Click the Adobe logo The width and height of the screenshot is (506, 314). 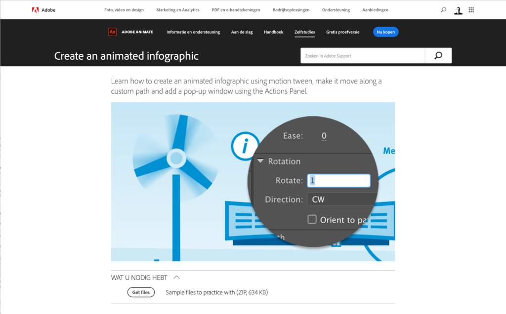point(43,10)
